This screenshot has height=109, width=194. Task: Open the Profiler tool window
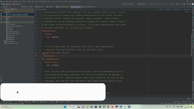(69, 102)
